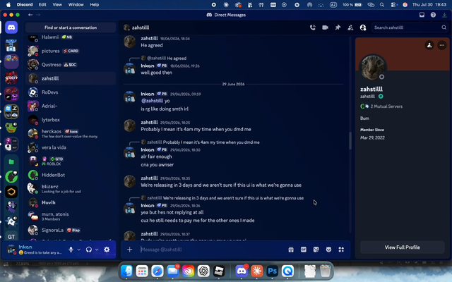The width and height of the screenshot is (452, 282).
Task: Click the download update icon
Action: click(x=444, y=15)
